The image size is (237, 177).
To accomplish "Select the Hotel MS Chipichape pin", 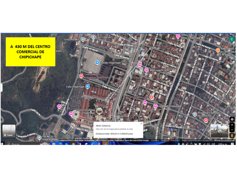I will coord(155,106).
